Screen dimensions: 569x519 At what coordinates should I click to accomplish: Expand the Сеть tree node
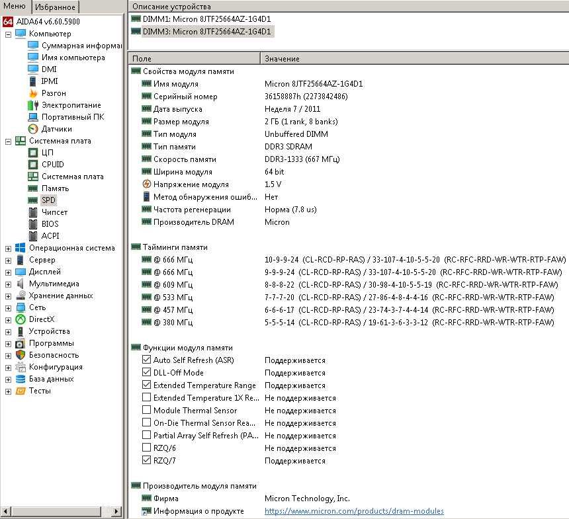8,308
